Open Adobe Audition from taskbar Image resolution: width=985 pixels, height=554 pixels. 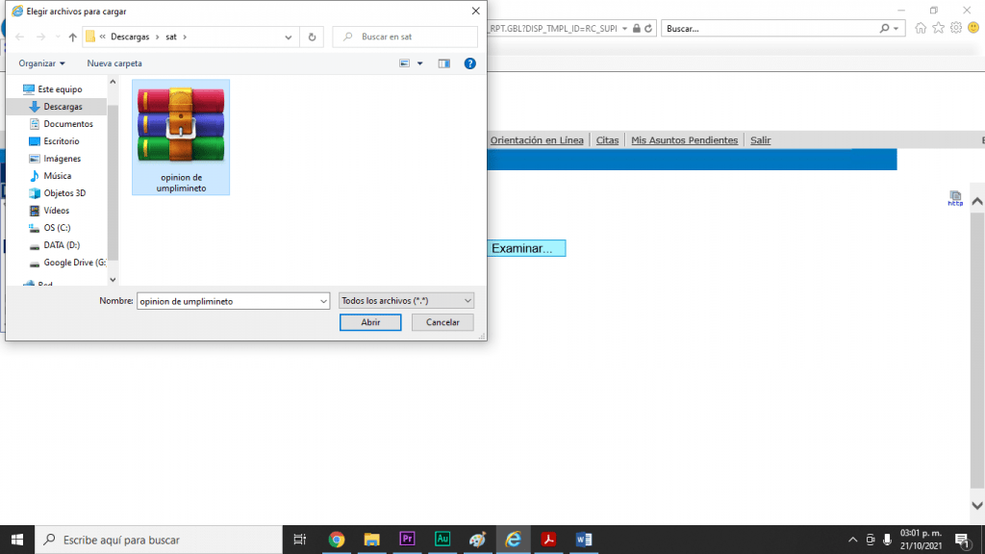(x=442, y=540)
